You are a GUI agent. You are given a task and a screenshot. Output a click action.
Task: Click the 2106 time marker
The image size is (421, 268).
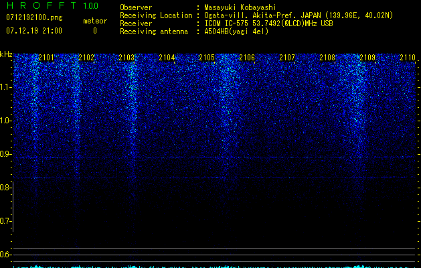tap(247, 58)
